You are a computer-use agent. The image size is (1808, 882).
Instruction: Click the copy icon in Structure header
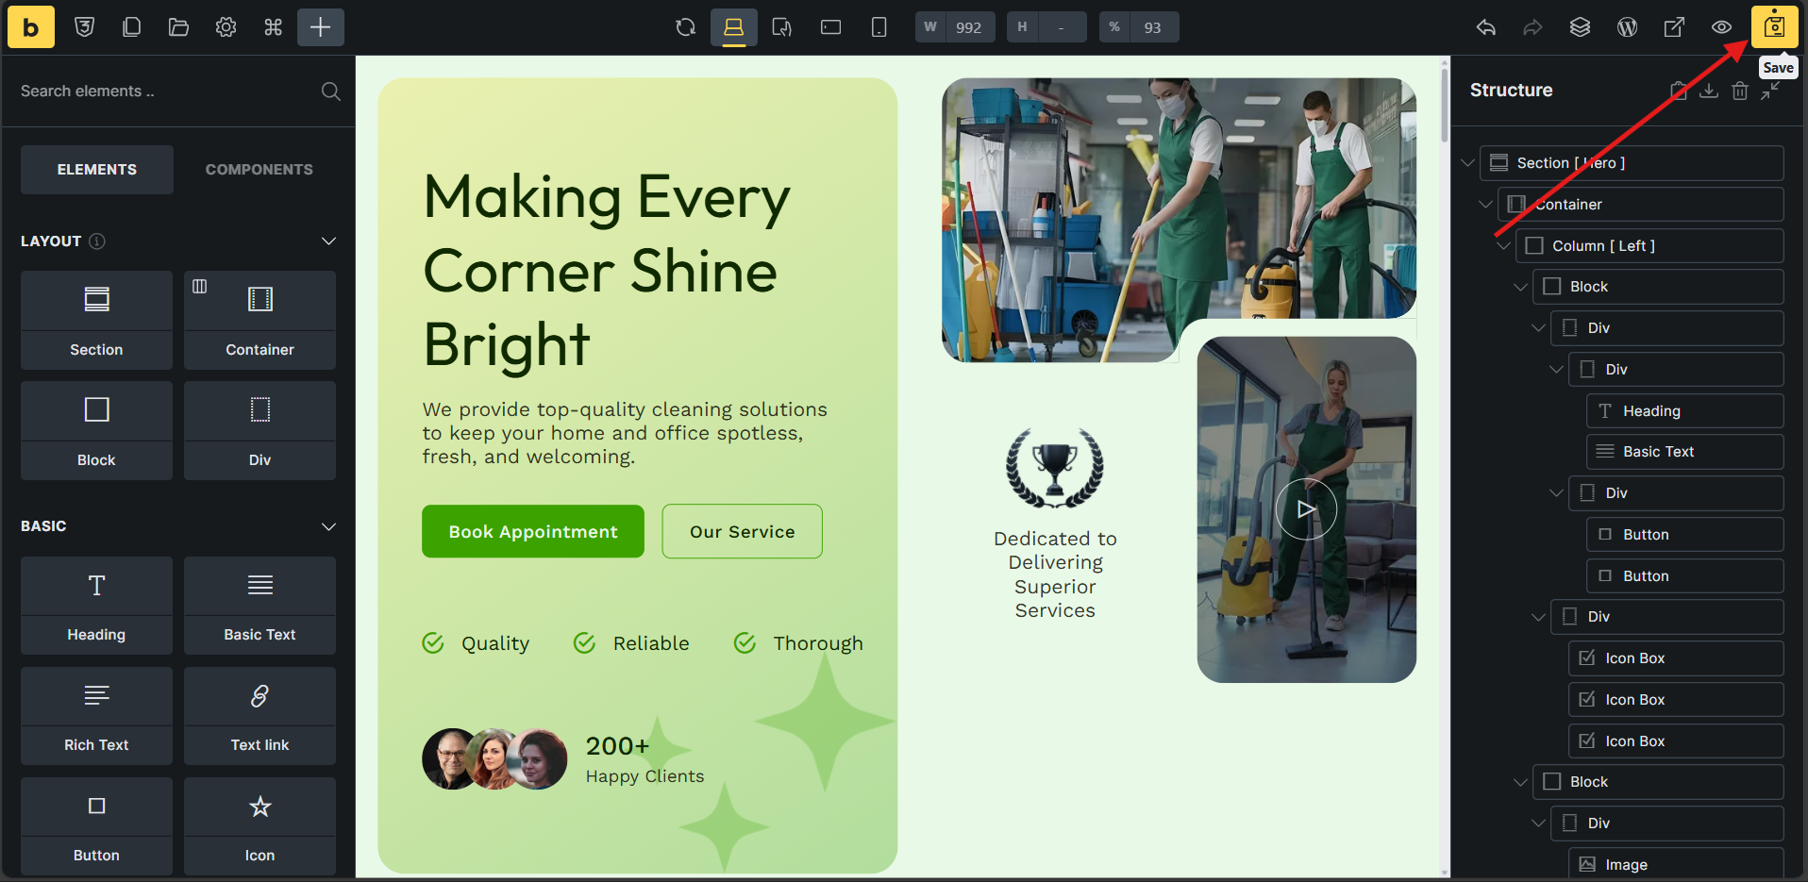pyautogui.click(x=1679, y=91)
